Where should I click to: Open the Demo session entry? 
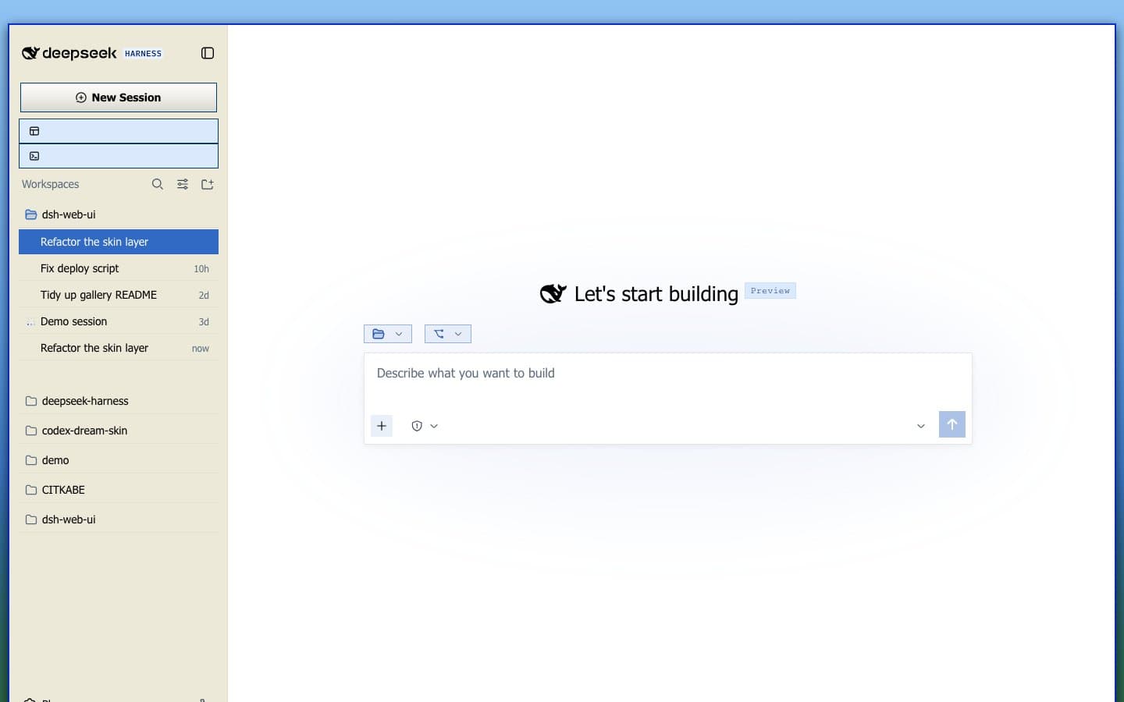click(119, 321)
